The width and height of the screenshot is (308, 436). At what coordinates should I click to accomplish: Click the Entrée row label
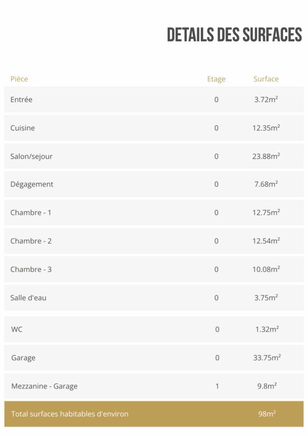21,100
